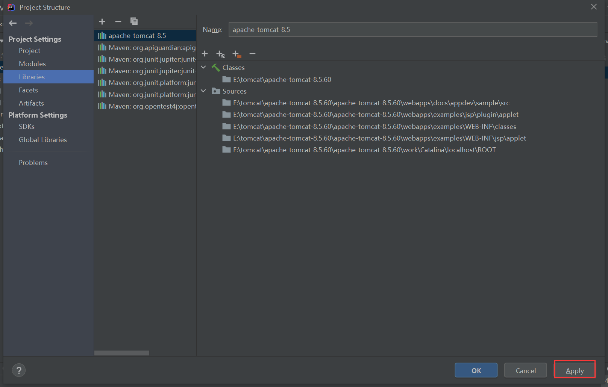Select the Classes tree node label
Screen dimensions: 608x387
233,68
